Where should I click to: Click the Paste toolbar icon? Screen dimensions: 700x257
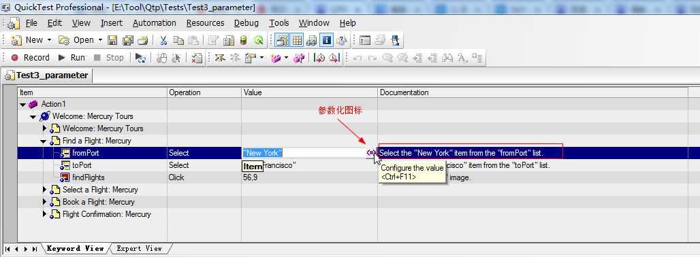point(193,41)
